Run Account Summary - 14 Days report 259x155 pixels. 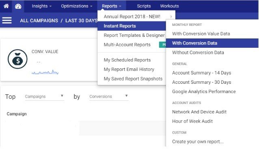[201, 73]
